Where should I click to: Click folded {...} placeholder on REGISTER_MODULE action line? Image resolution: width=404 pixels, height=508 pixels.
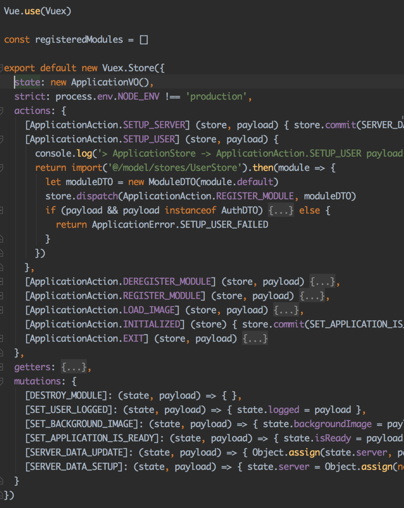point(312,296)
